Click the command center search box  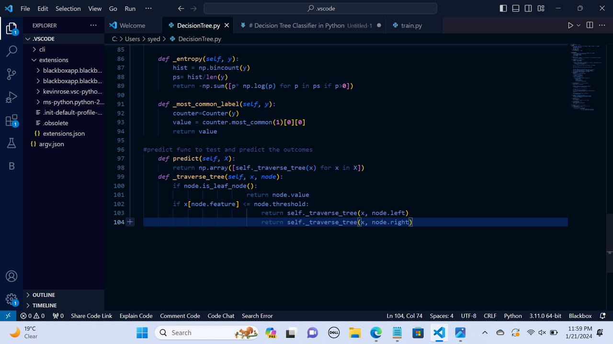[320, 9]
